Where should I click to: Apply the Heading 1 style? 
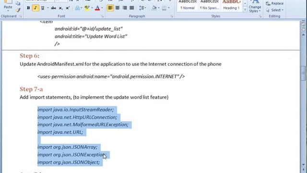(x=231, y=5)
